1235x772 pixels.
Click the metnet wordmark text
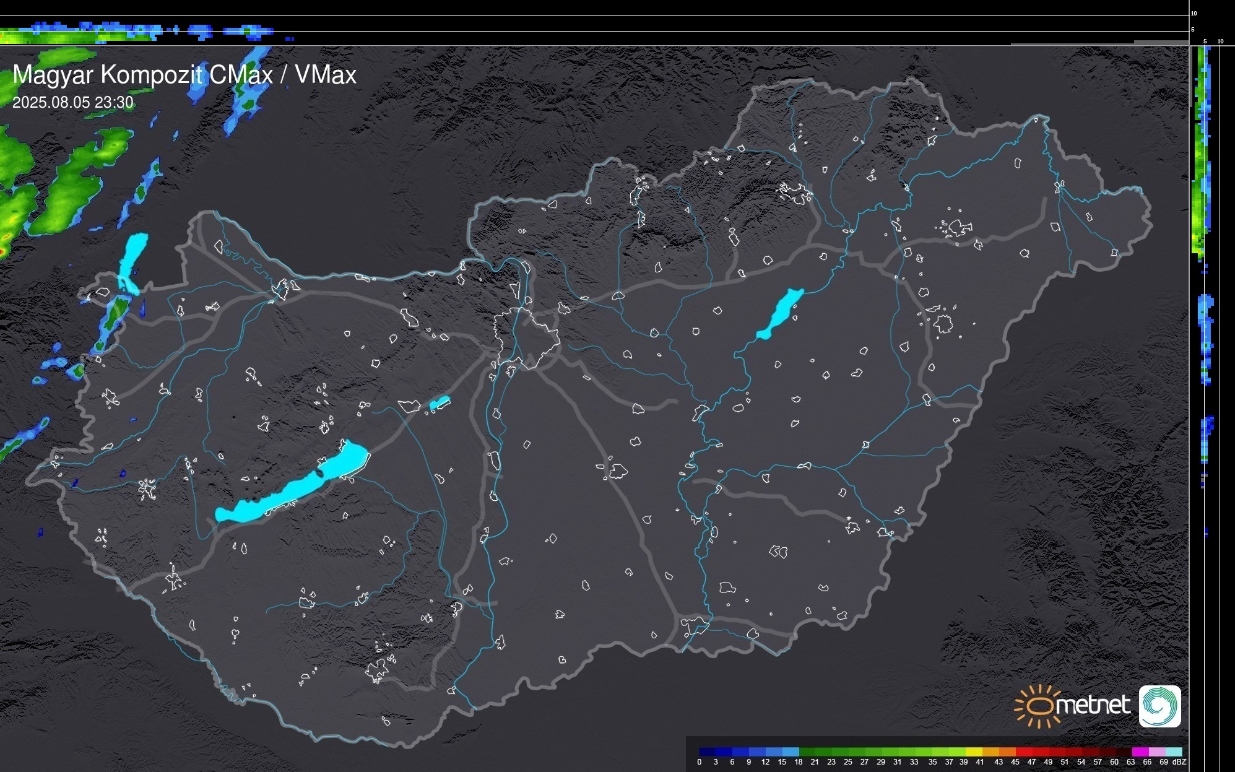coord(1093,705)
